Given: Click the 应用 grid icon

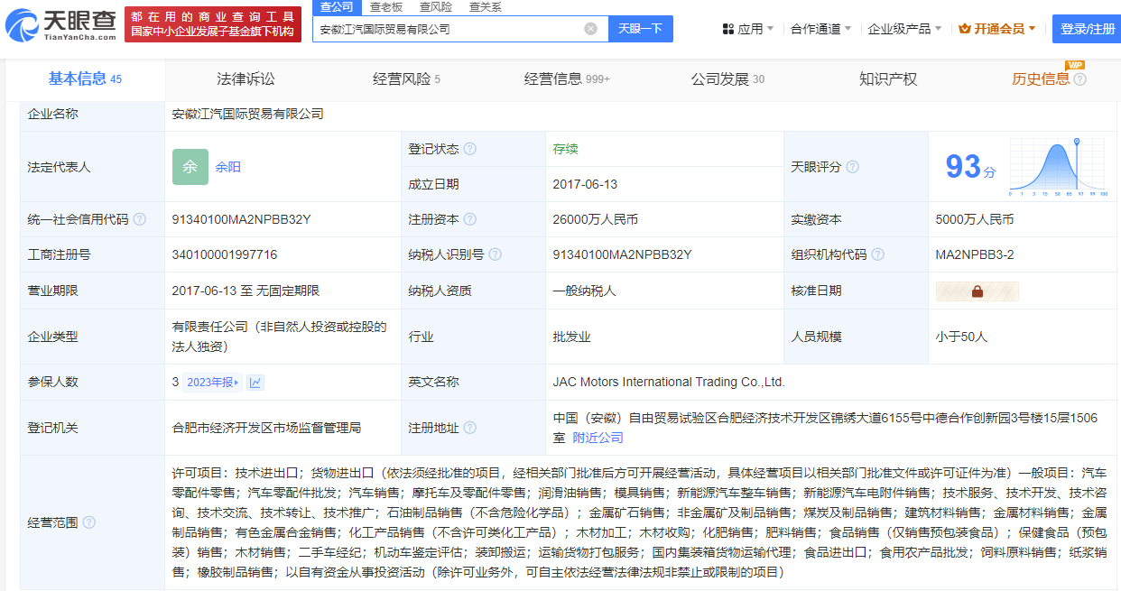Looking at the screenshot, I should 728,29.
